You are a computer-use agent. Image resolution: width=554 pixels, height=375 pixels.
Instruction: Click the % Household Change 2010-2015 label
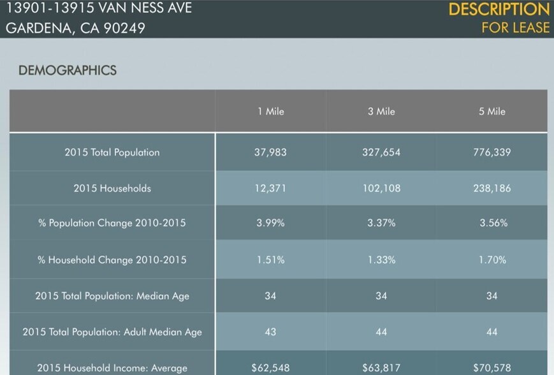click(x=112, y=260)
